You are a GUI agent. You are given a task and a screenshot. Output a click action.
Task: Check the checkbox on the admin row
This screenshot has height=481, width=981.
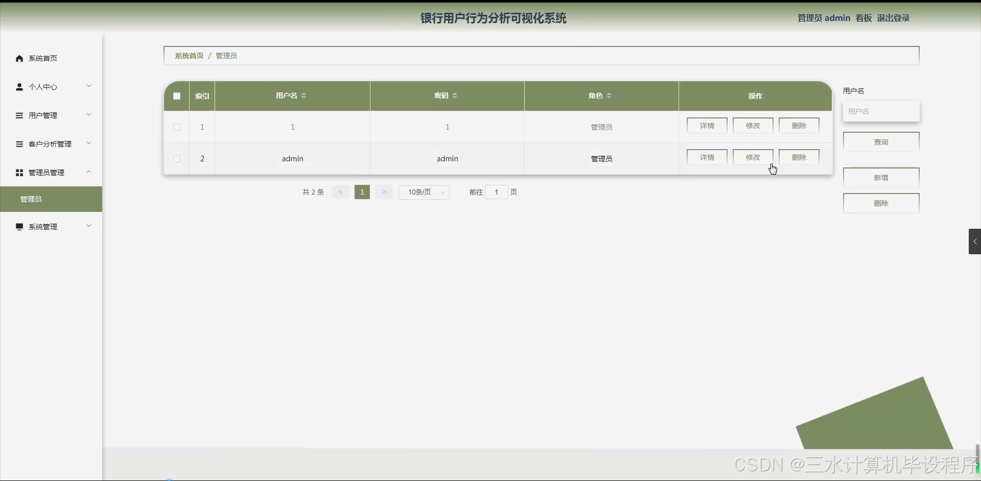176,159
